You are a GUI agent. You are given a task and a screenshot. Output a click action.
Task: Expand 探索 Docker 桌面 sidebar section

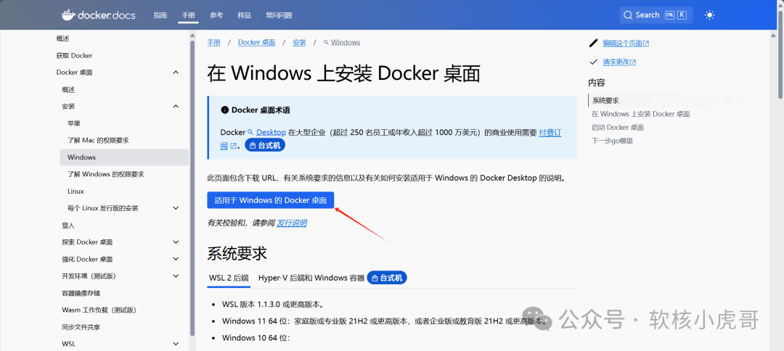pos(176,242)
